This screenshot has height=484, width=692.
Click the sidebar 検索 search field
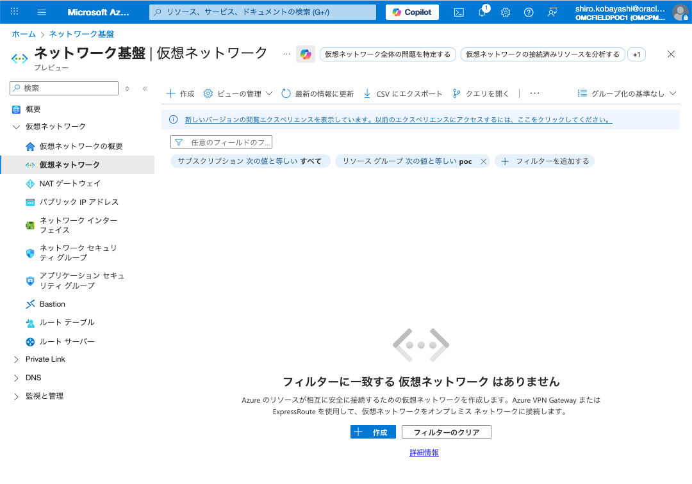pos(63,88)
